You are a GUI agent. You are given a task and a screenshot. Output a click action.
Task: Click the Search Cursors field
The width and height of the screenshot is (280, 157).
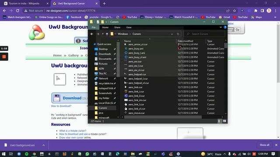(x=205, y=34)
